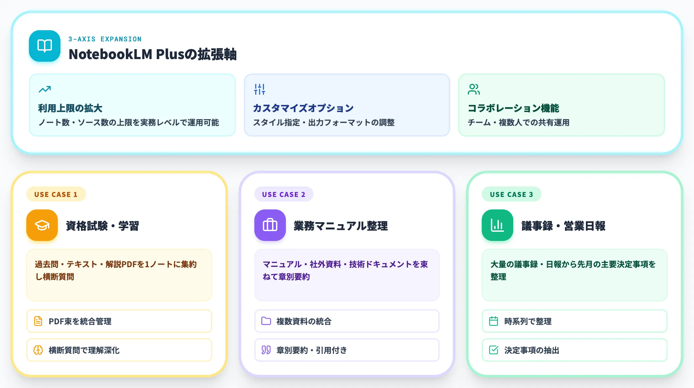
Task: Click the 章別要約・引用付き row
Action: [x=347, y=350]
